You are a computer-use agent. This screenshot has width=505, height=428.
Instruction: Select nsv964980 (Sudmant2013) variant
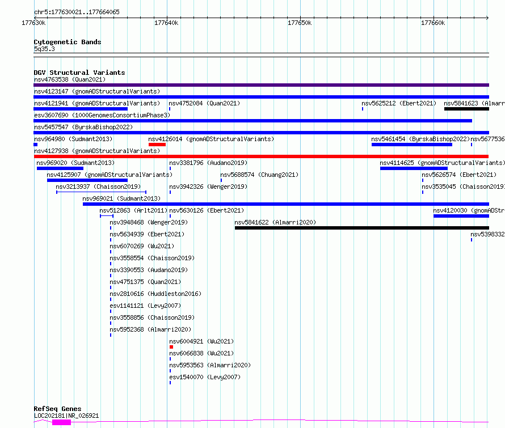(73, 139)
